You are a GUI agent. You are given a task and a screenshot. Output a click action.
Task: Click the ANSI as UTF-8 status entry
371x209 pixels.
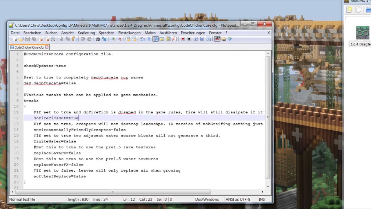(238, 199)
